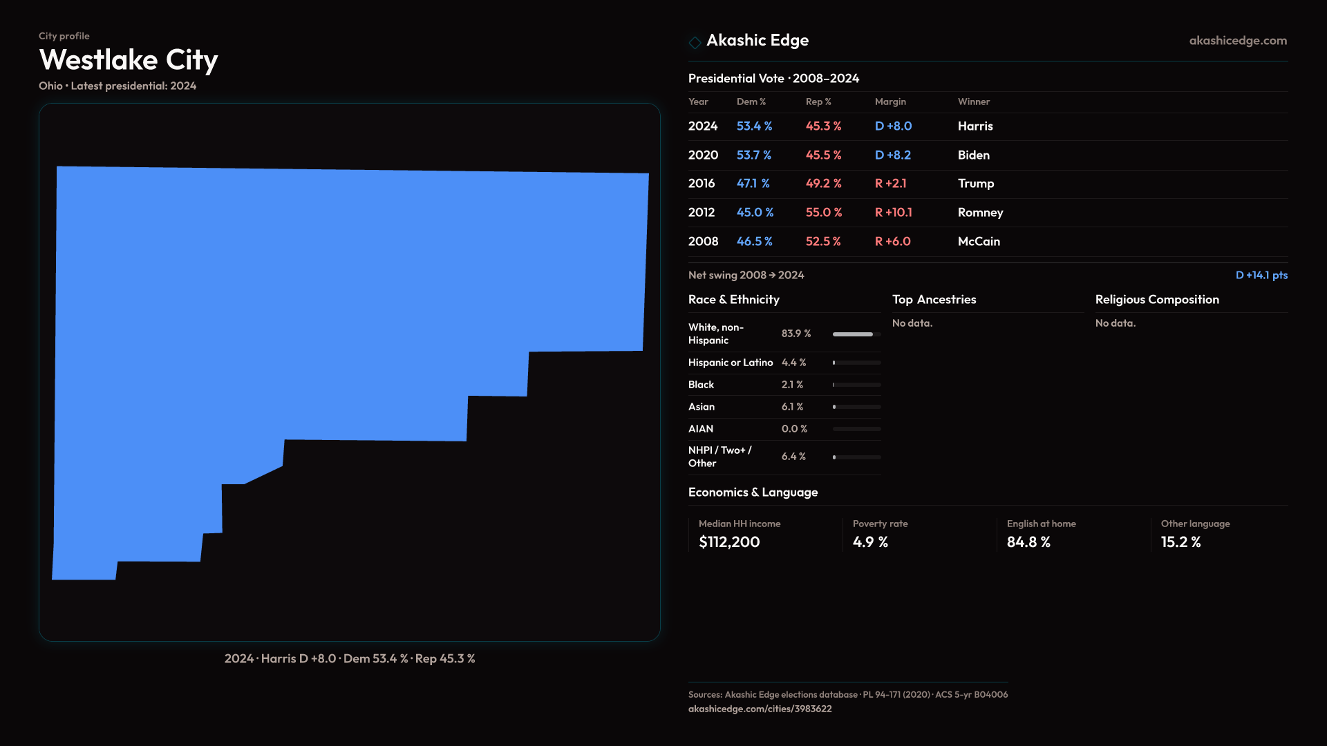This screenshot has height=746, width=1327.
Task: Click the Winner column header
Action: point(973,102)
